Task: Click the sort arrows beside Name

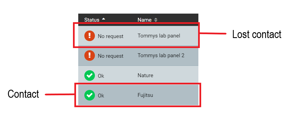Action: [x=156, y=20]
